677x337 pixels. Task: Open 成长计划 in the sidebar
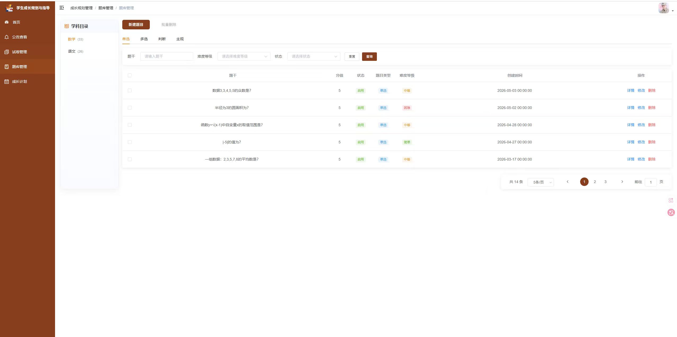[28, 81]
